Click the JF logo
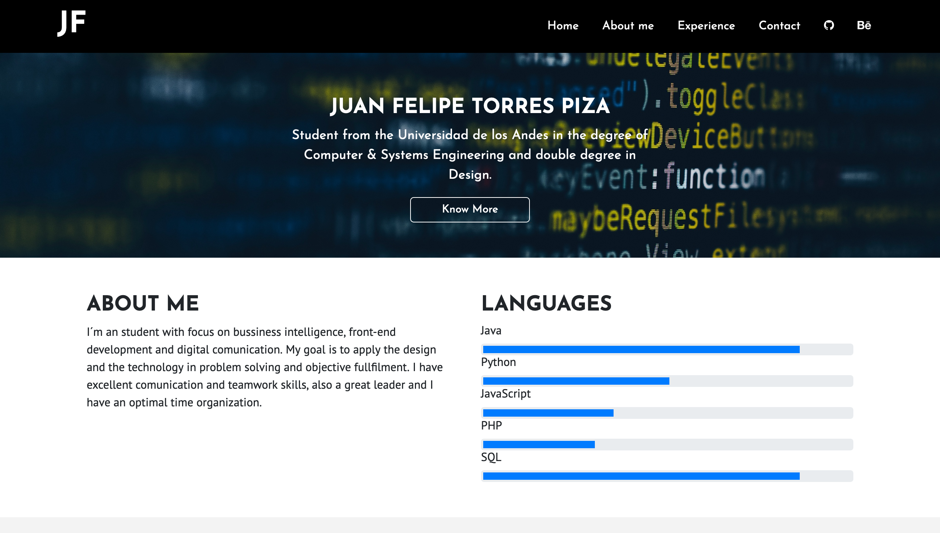The width and height of the screenshot is (940, 533). [x=72, y=23]
